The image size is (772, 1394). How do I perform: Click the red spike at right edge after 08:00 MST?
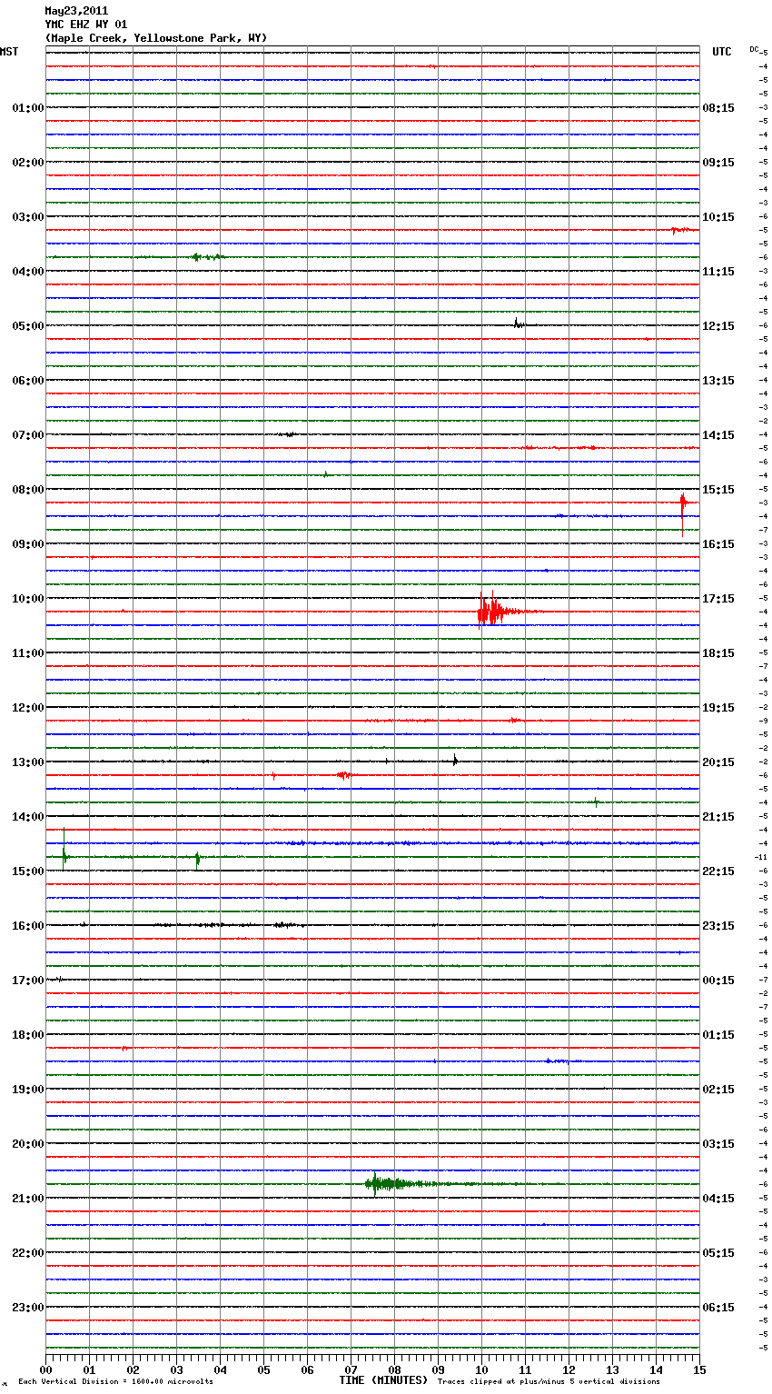point(683,503)
